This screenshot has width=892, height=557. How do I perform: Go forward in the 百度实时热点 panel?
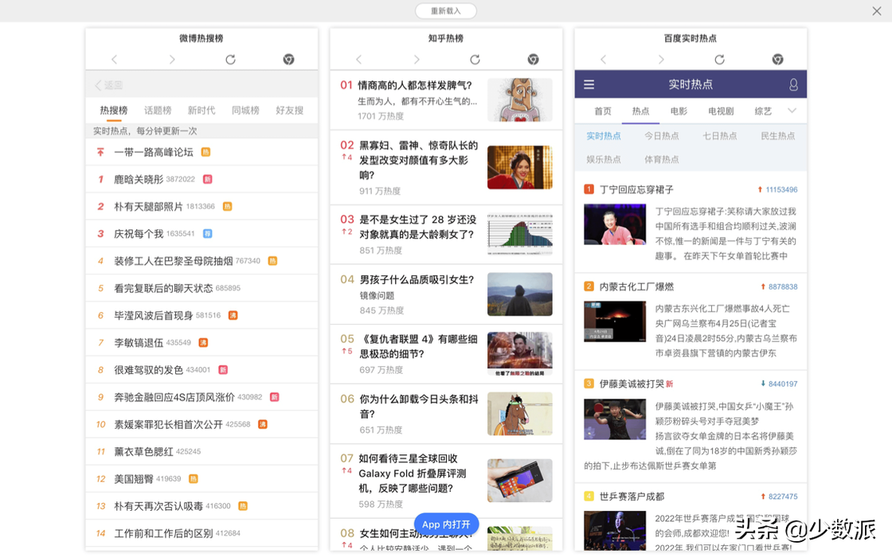click(661, 59)
